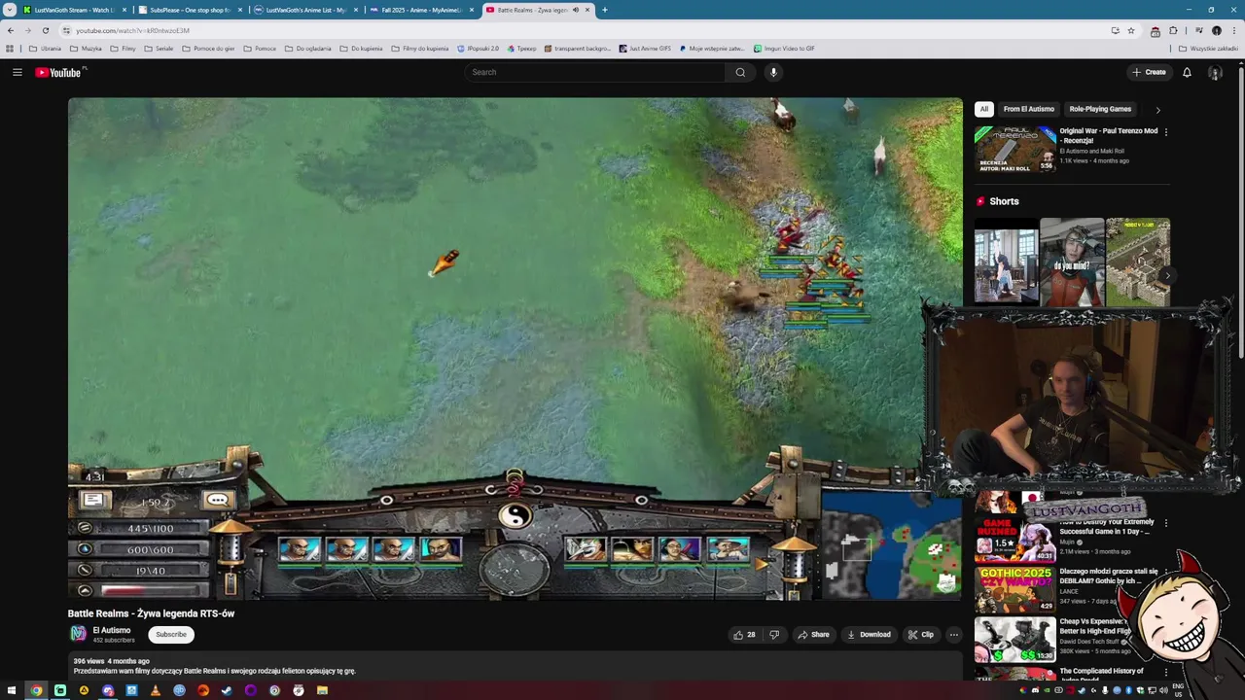Switch to SubsPlease browser tab
1245x700 pixels.
coord(190,10)
